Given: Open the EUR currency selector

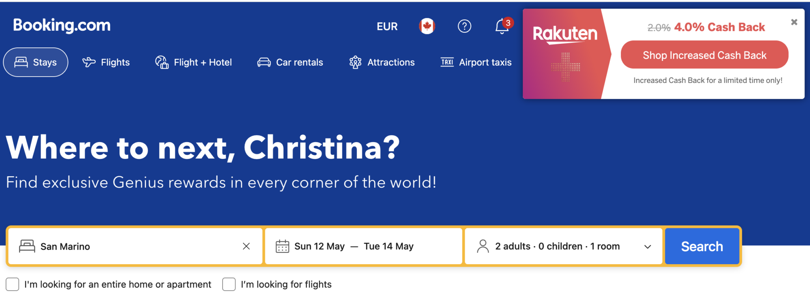Looking at the screenshot, I should point(387,26).
